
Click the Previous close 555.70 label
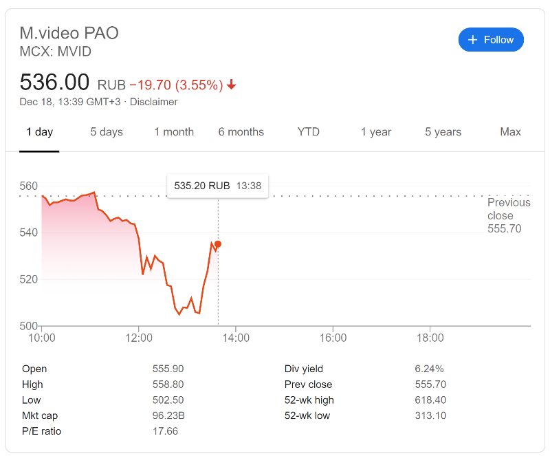pyautogui.click(x=509, y=215)
